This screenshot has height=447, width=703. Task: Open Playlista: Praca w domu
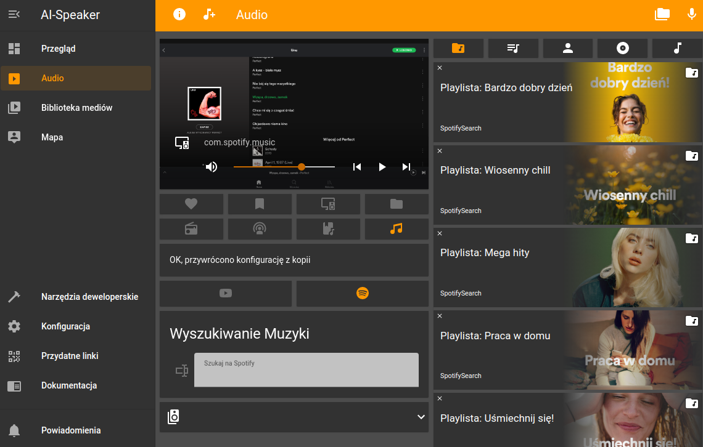coord(495,336)
